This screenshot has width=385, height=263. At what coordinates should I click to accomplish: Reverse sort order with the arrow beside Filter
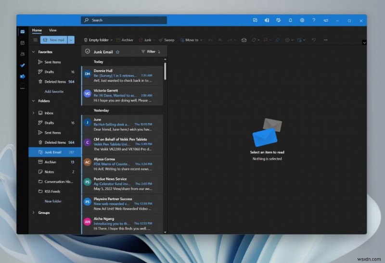(x=159, y=52)
